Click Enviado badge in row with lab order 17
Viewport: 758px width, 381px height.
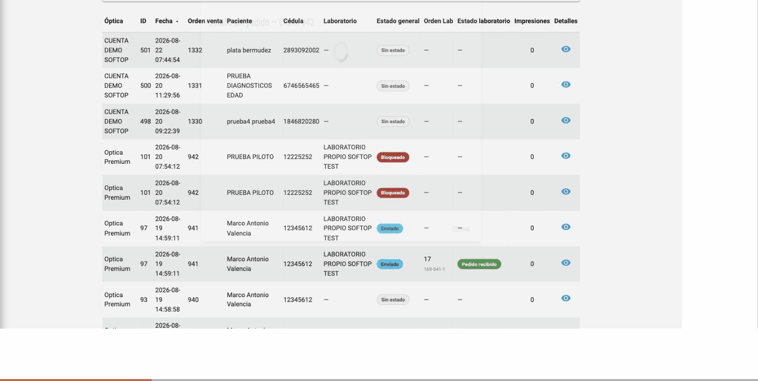(x=389, y=264)
